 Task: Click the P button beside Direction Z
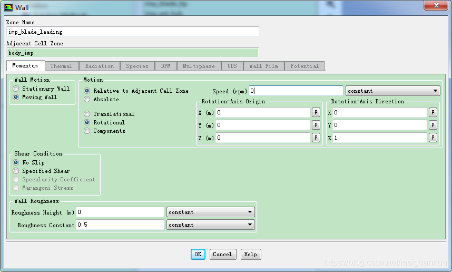tap(433, 138)
